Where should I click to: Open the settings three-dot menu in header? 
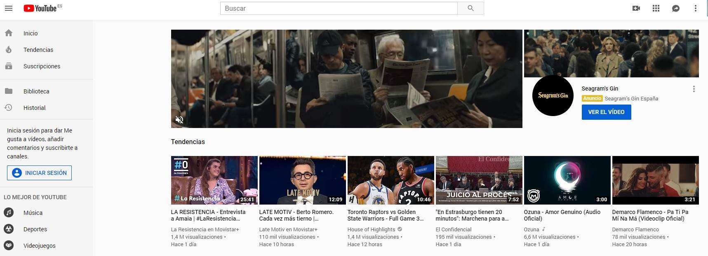pyautogui.click(x=695, y=8)
